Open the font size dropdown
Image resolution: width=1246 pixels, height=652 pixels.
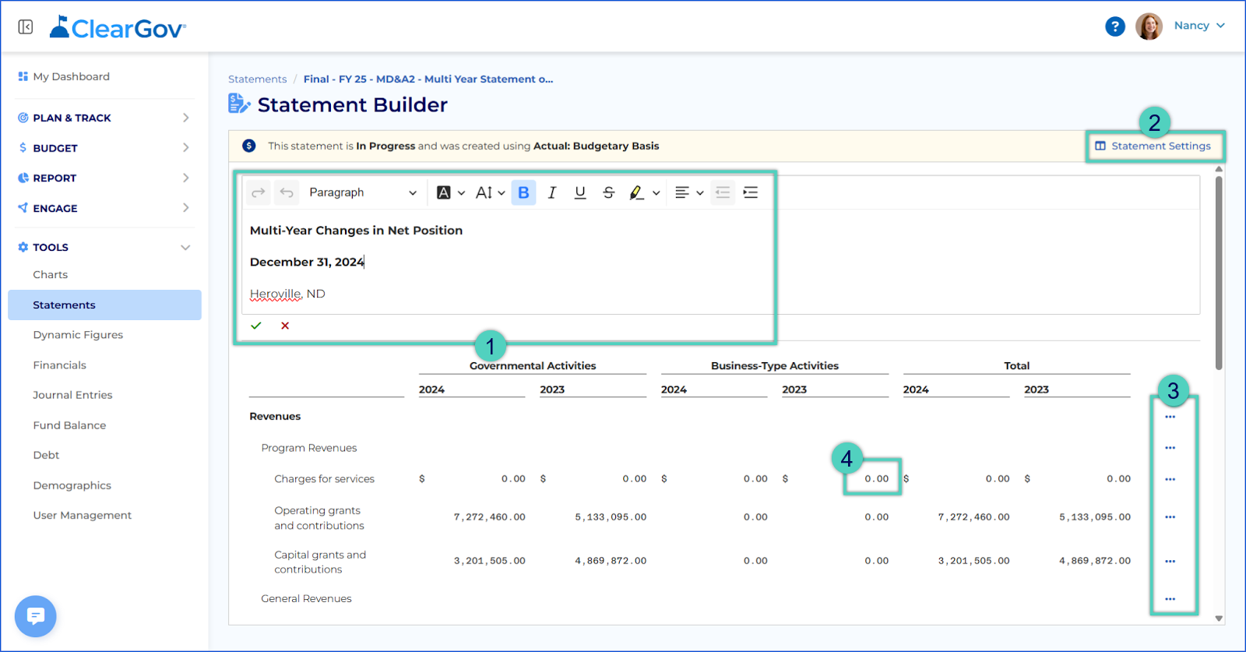[x=491, y=192]
